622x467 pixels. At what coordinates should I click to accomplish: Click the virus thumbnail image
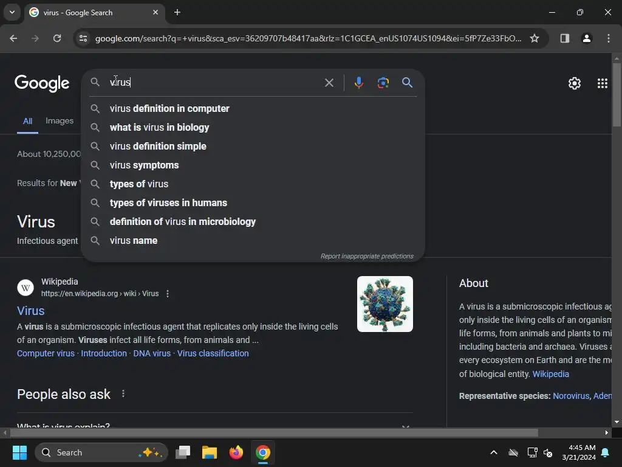384,304
